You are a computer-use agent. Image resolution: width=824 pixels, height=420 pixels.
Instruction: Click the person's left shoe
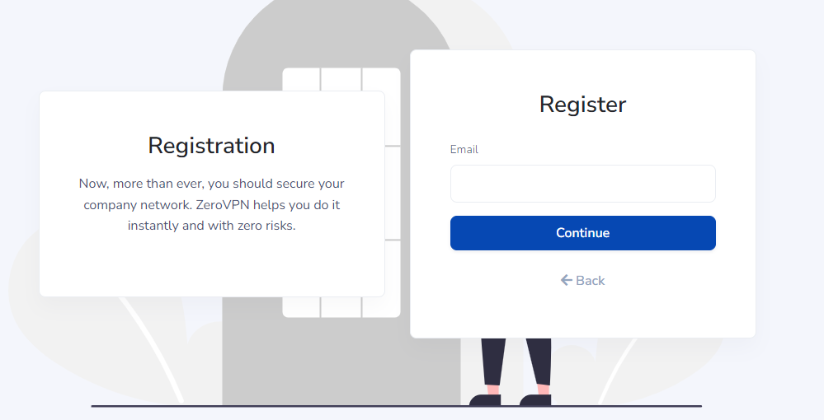point(485,400)
